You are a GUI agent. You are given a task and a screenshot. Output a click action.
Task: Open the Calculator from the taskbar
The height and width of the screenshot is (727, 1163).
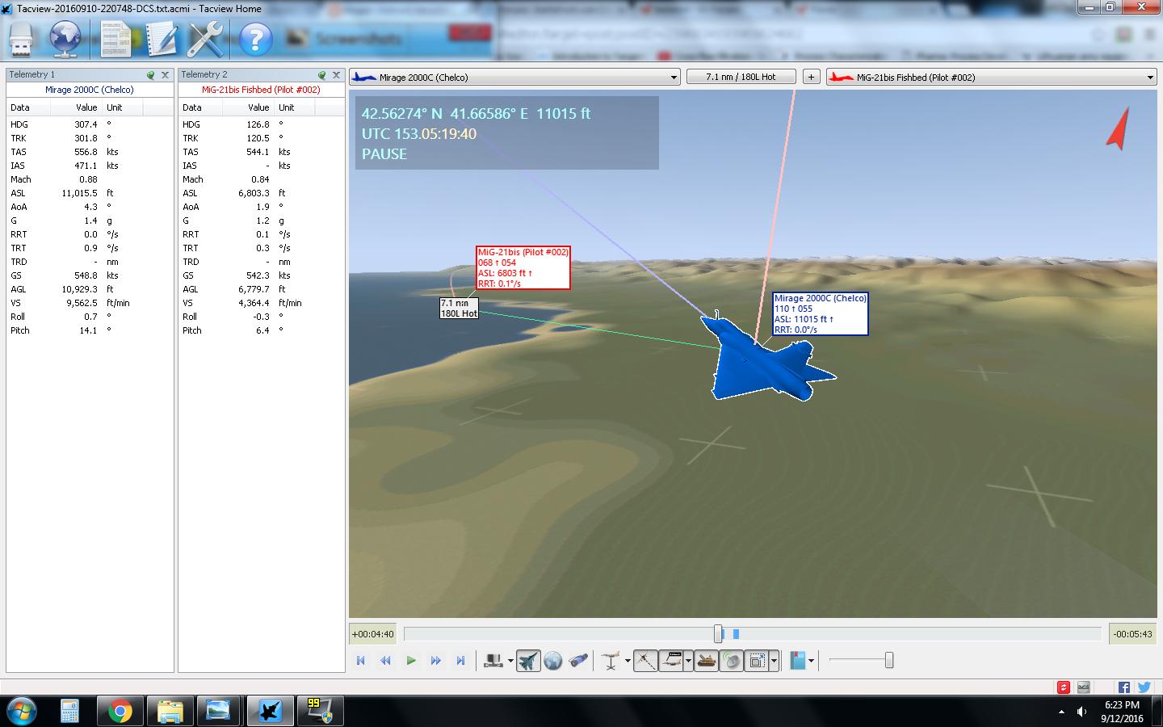pos(69,711)
